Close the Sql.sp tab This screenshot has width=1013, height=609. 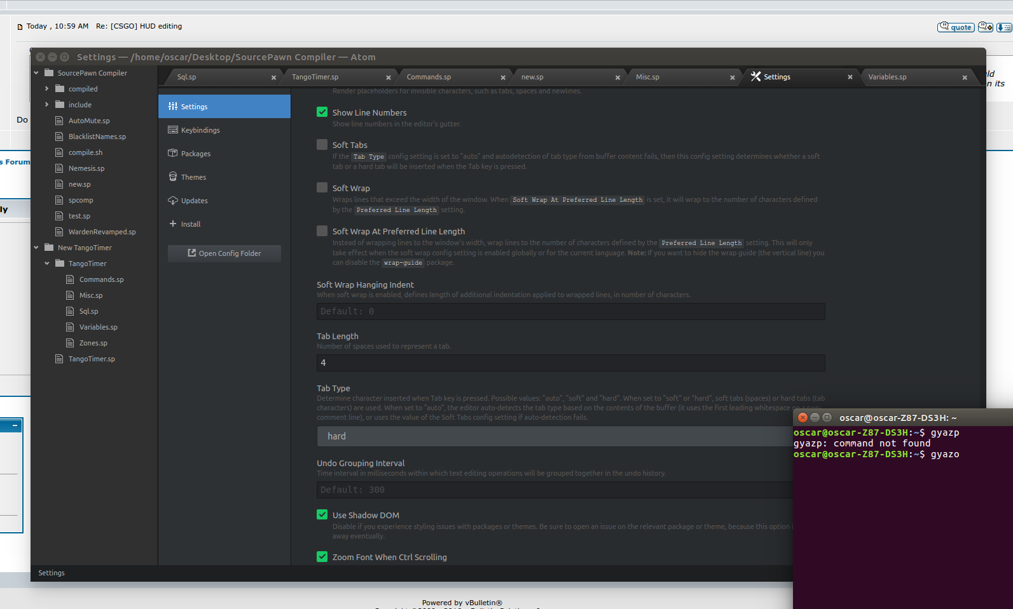273,77
